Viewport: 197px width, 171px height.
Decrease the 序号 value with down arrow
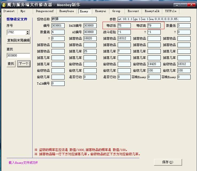[28, 33]
